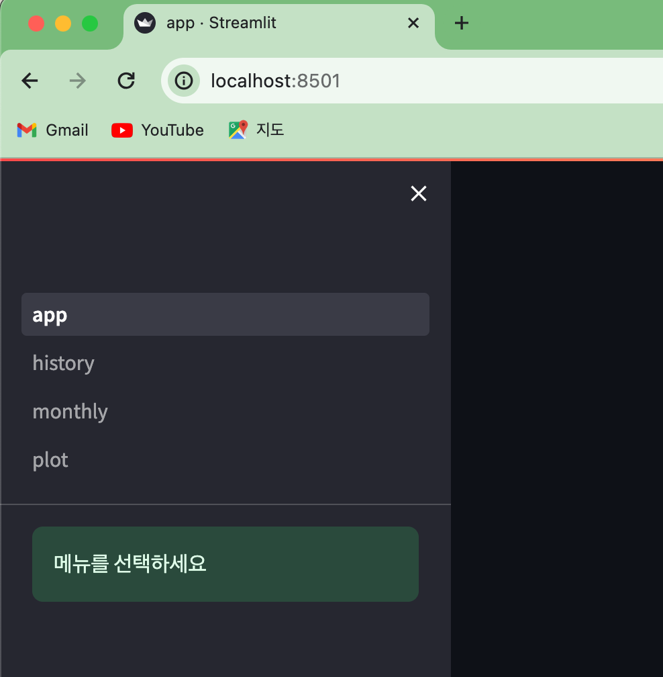Click the 메뉴를 선택하세요 message box
This screenshot has width=663, height=677.
click(225, 564)
